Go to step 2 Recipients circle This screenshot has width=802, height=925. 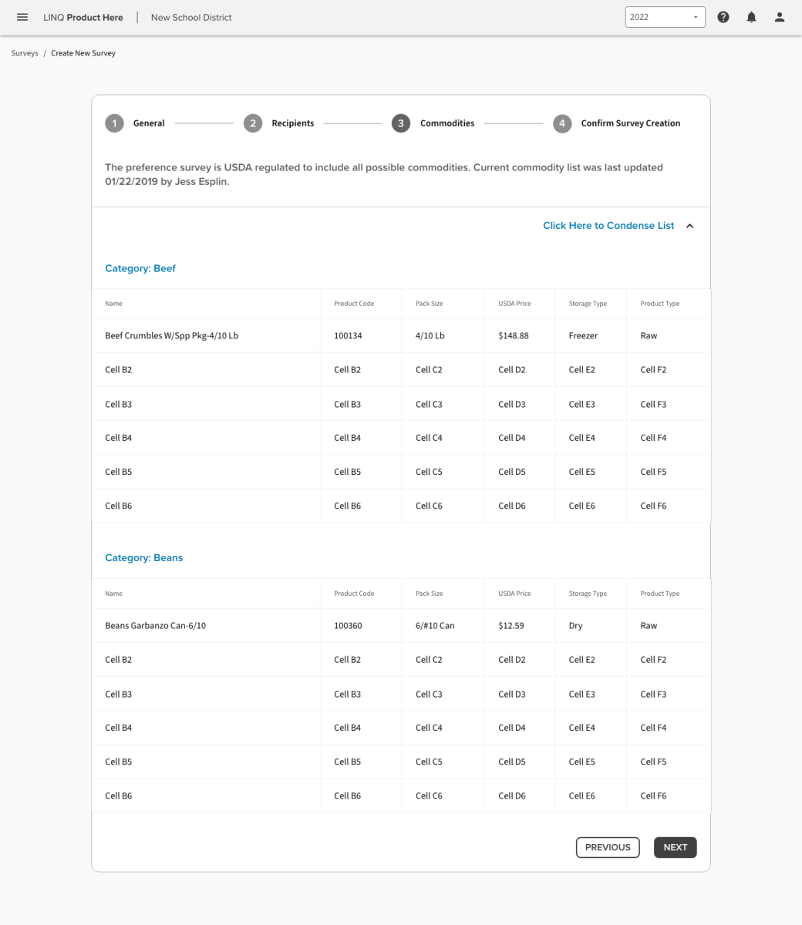[x=253, y=123]
